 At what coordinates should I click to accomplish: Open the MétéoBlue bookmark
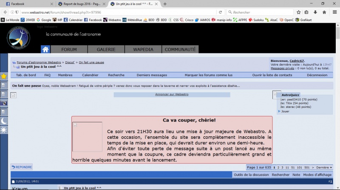[x=132, y=20]
